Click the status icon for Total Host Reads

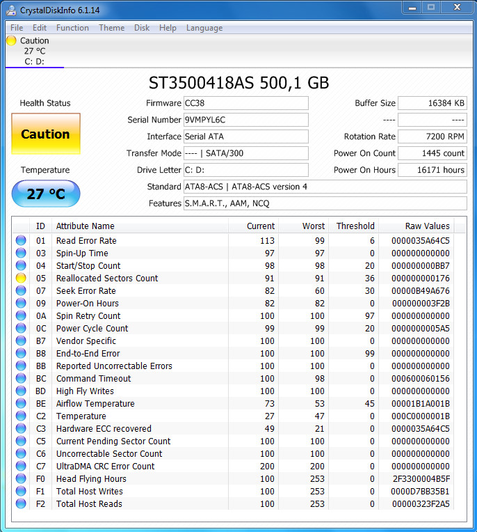[x=21, y=503]
